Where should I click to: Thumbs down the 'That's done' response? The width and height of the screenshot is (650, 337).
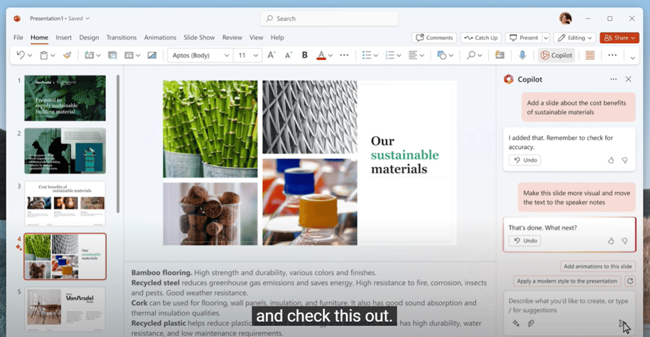(x=625, y=241)
